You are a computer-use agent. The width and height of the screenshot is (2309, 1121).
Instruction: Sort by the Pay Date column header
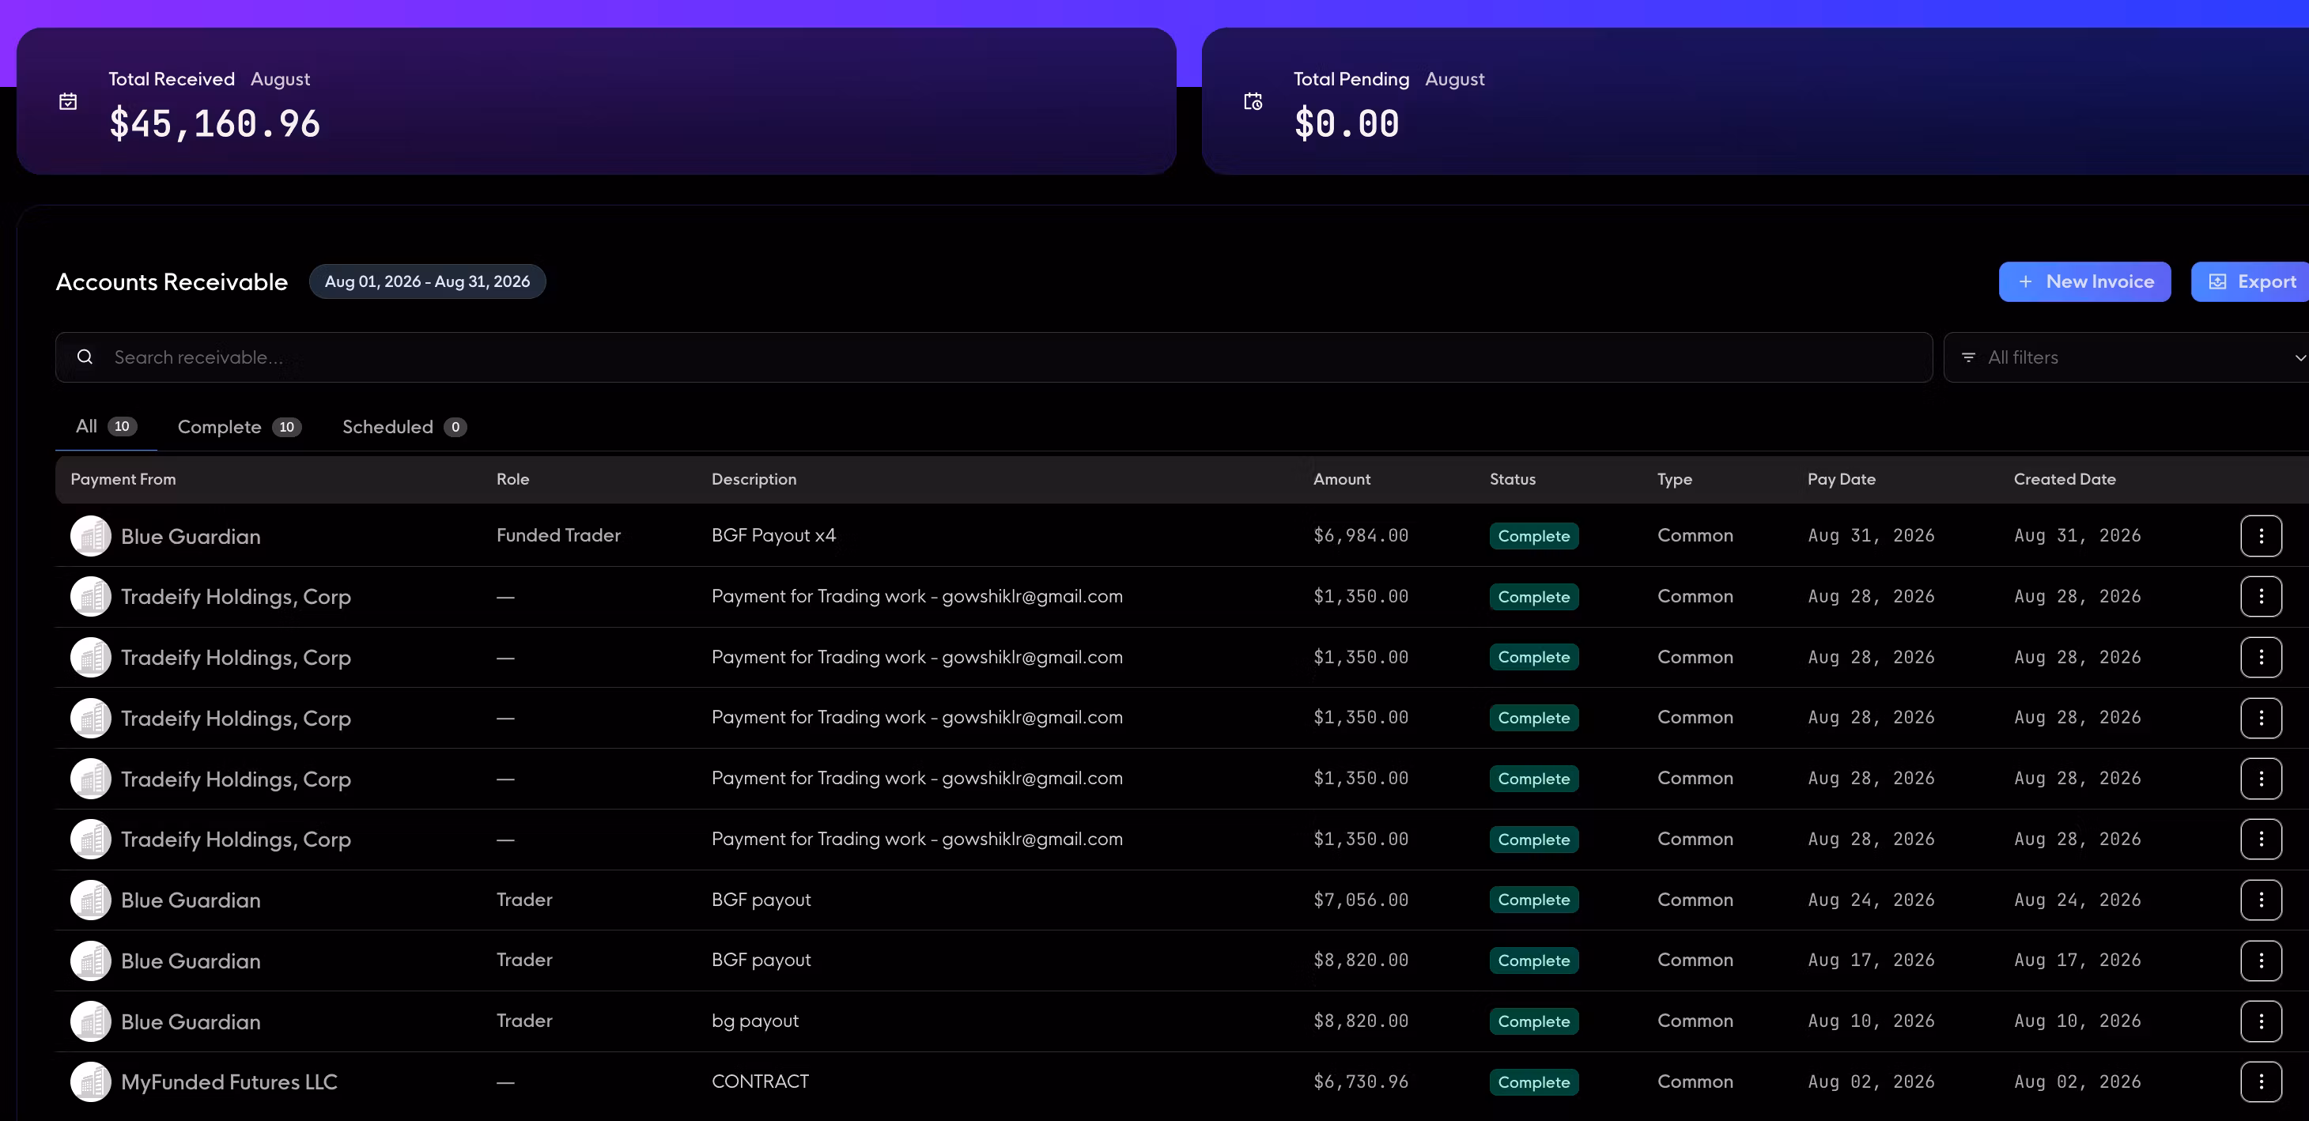1841,479
